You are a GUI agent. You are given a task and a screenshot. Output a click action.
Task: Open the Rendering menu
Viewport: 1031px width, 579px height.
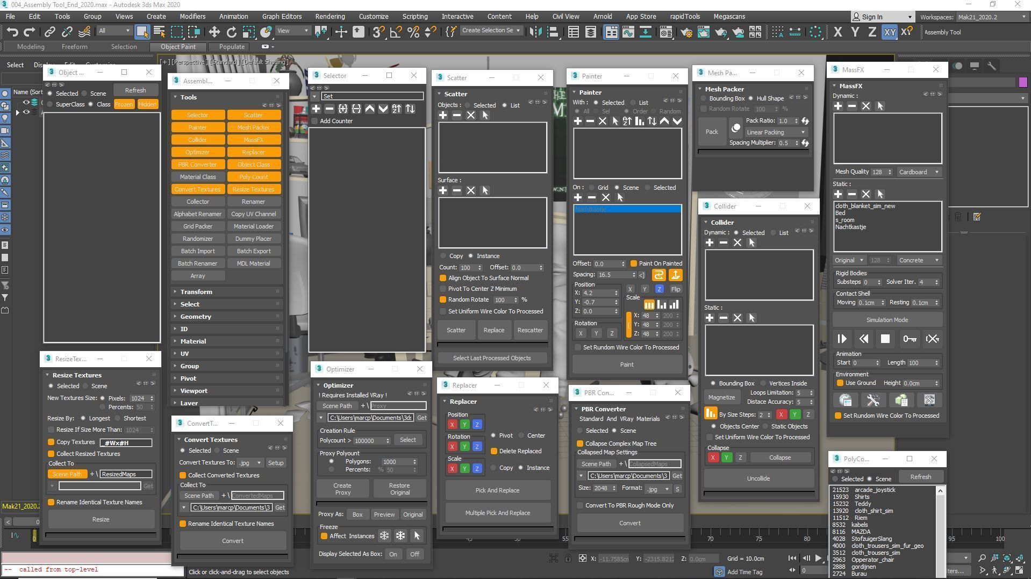pos(330,17)
